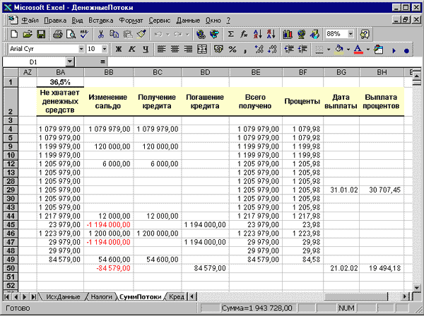Toggle align left

click(x=162, y=50)
